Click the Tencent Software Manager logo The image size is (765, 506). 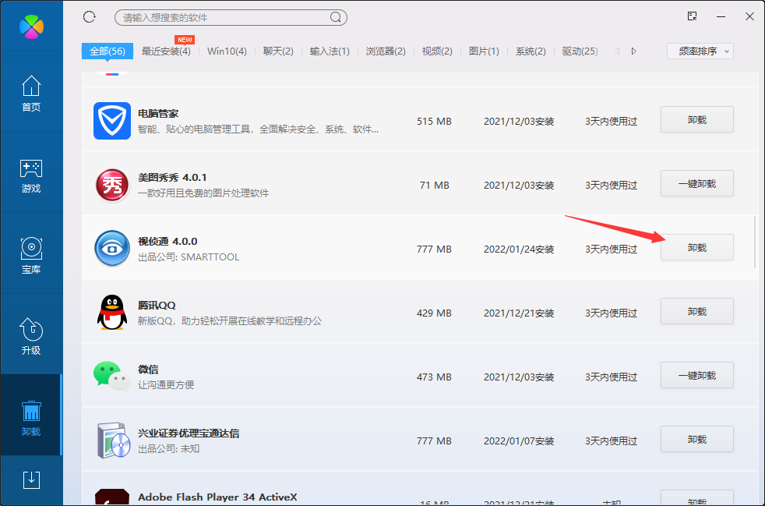(31, 25)
